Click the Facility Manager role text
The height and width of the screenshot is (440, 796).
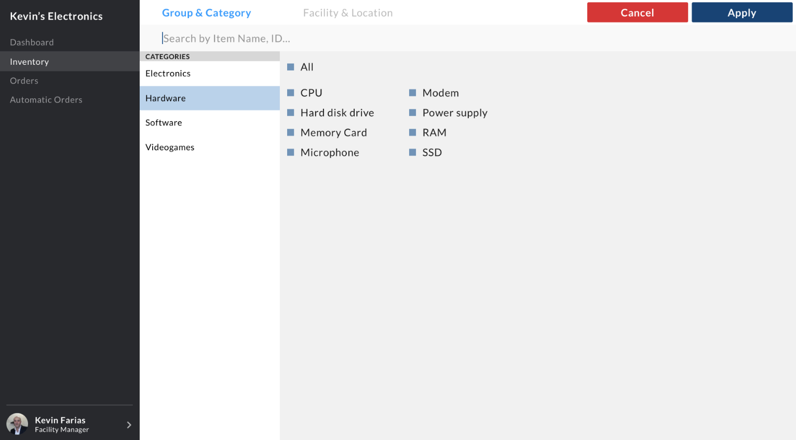(62, 430)
